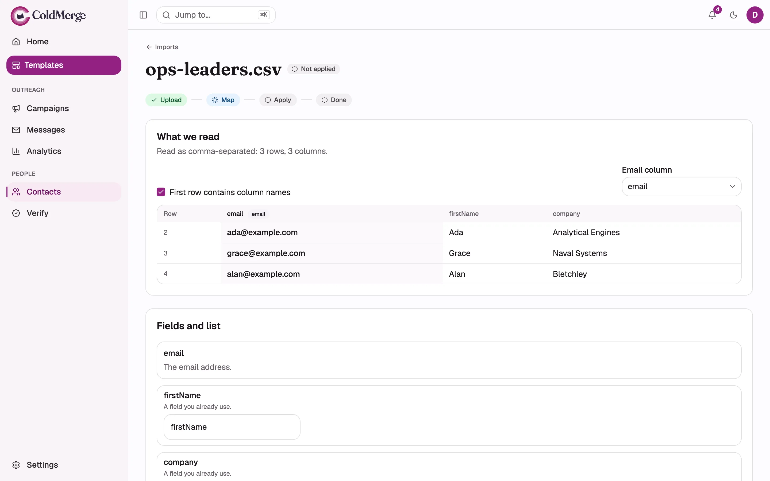Click the Contacts people icon
Viewport: 770px width, 481px height.
(x=16, y=192)
